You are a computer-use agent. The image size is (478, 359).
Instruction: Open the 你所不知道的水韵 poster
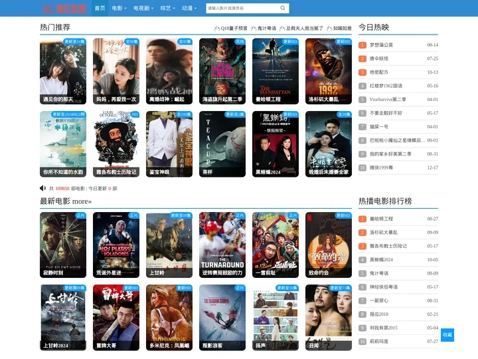click(63, 144)
